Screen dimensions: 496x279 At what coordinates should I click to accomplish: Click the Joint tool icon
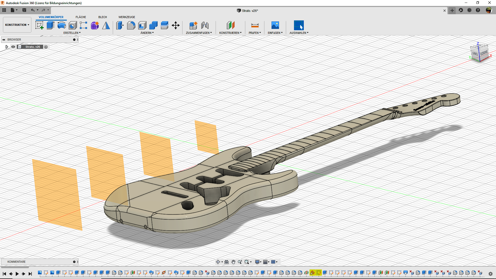[x=205, y=25]
